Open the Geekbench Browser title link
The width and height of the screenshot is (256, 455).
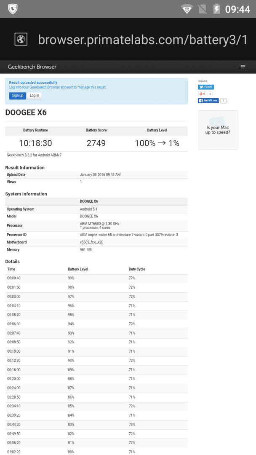(x=32, y=67)
